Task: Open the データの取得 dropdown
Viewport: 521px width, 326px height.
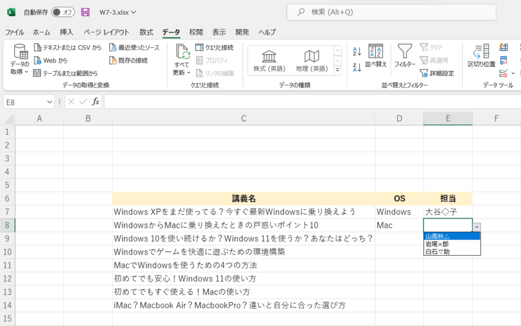Action: 20,60
